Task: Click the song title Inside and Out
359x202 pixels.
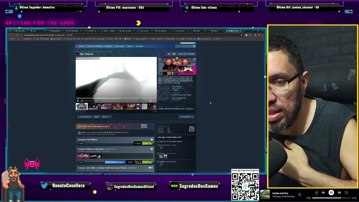Action: point(280,193)
